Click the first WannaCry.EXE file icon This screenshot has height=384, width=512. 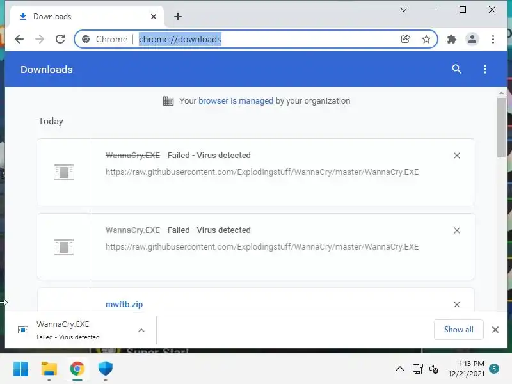coord(63,172)
